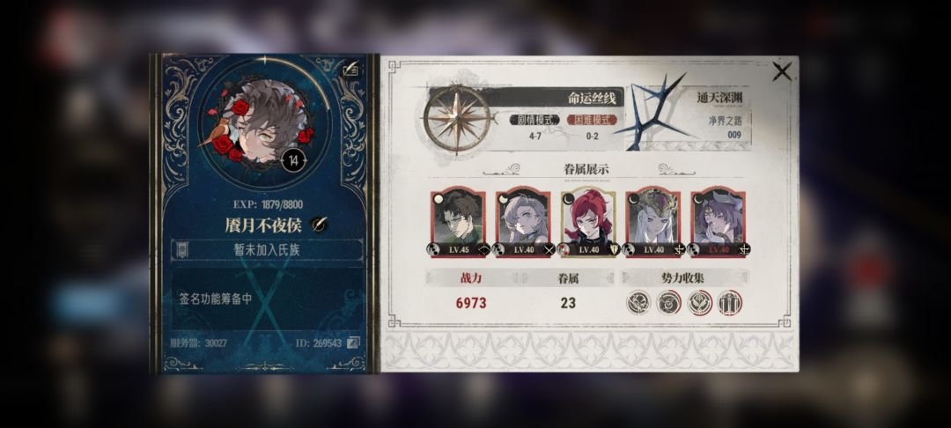Close the player profile panel
The height and width of the screenshot is (428, 951).
coord(782,72)
